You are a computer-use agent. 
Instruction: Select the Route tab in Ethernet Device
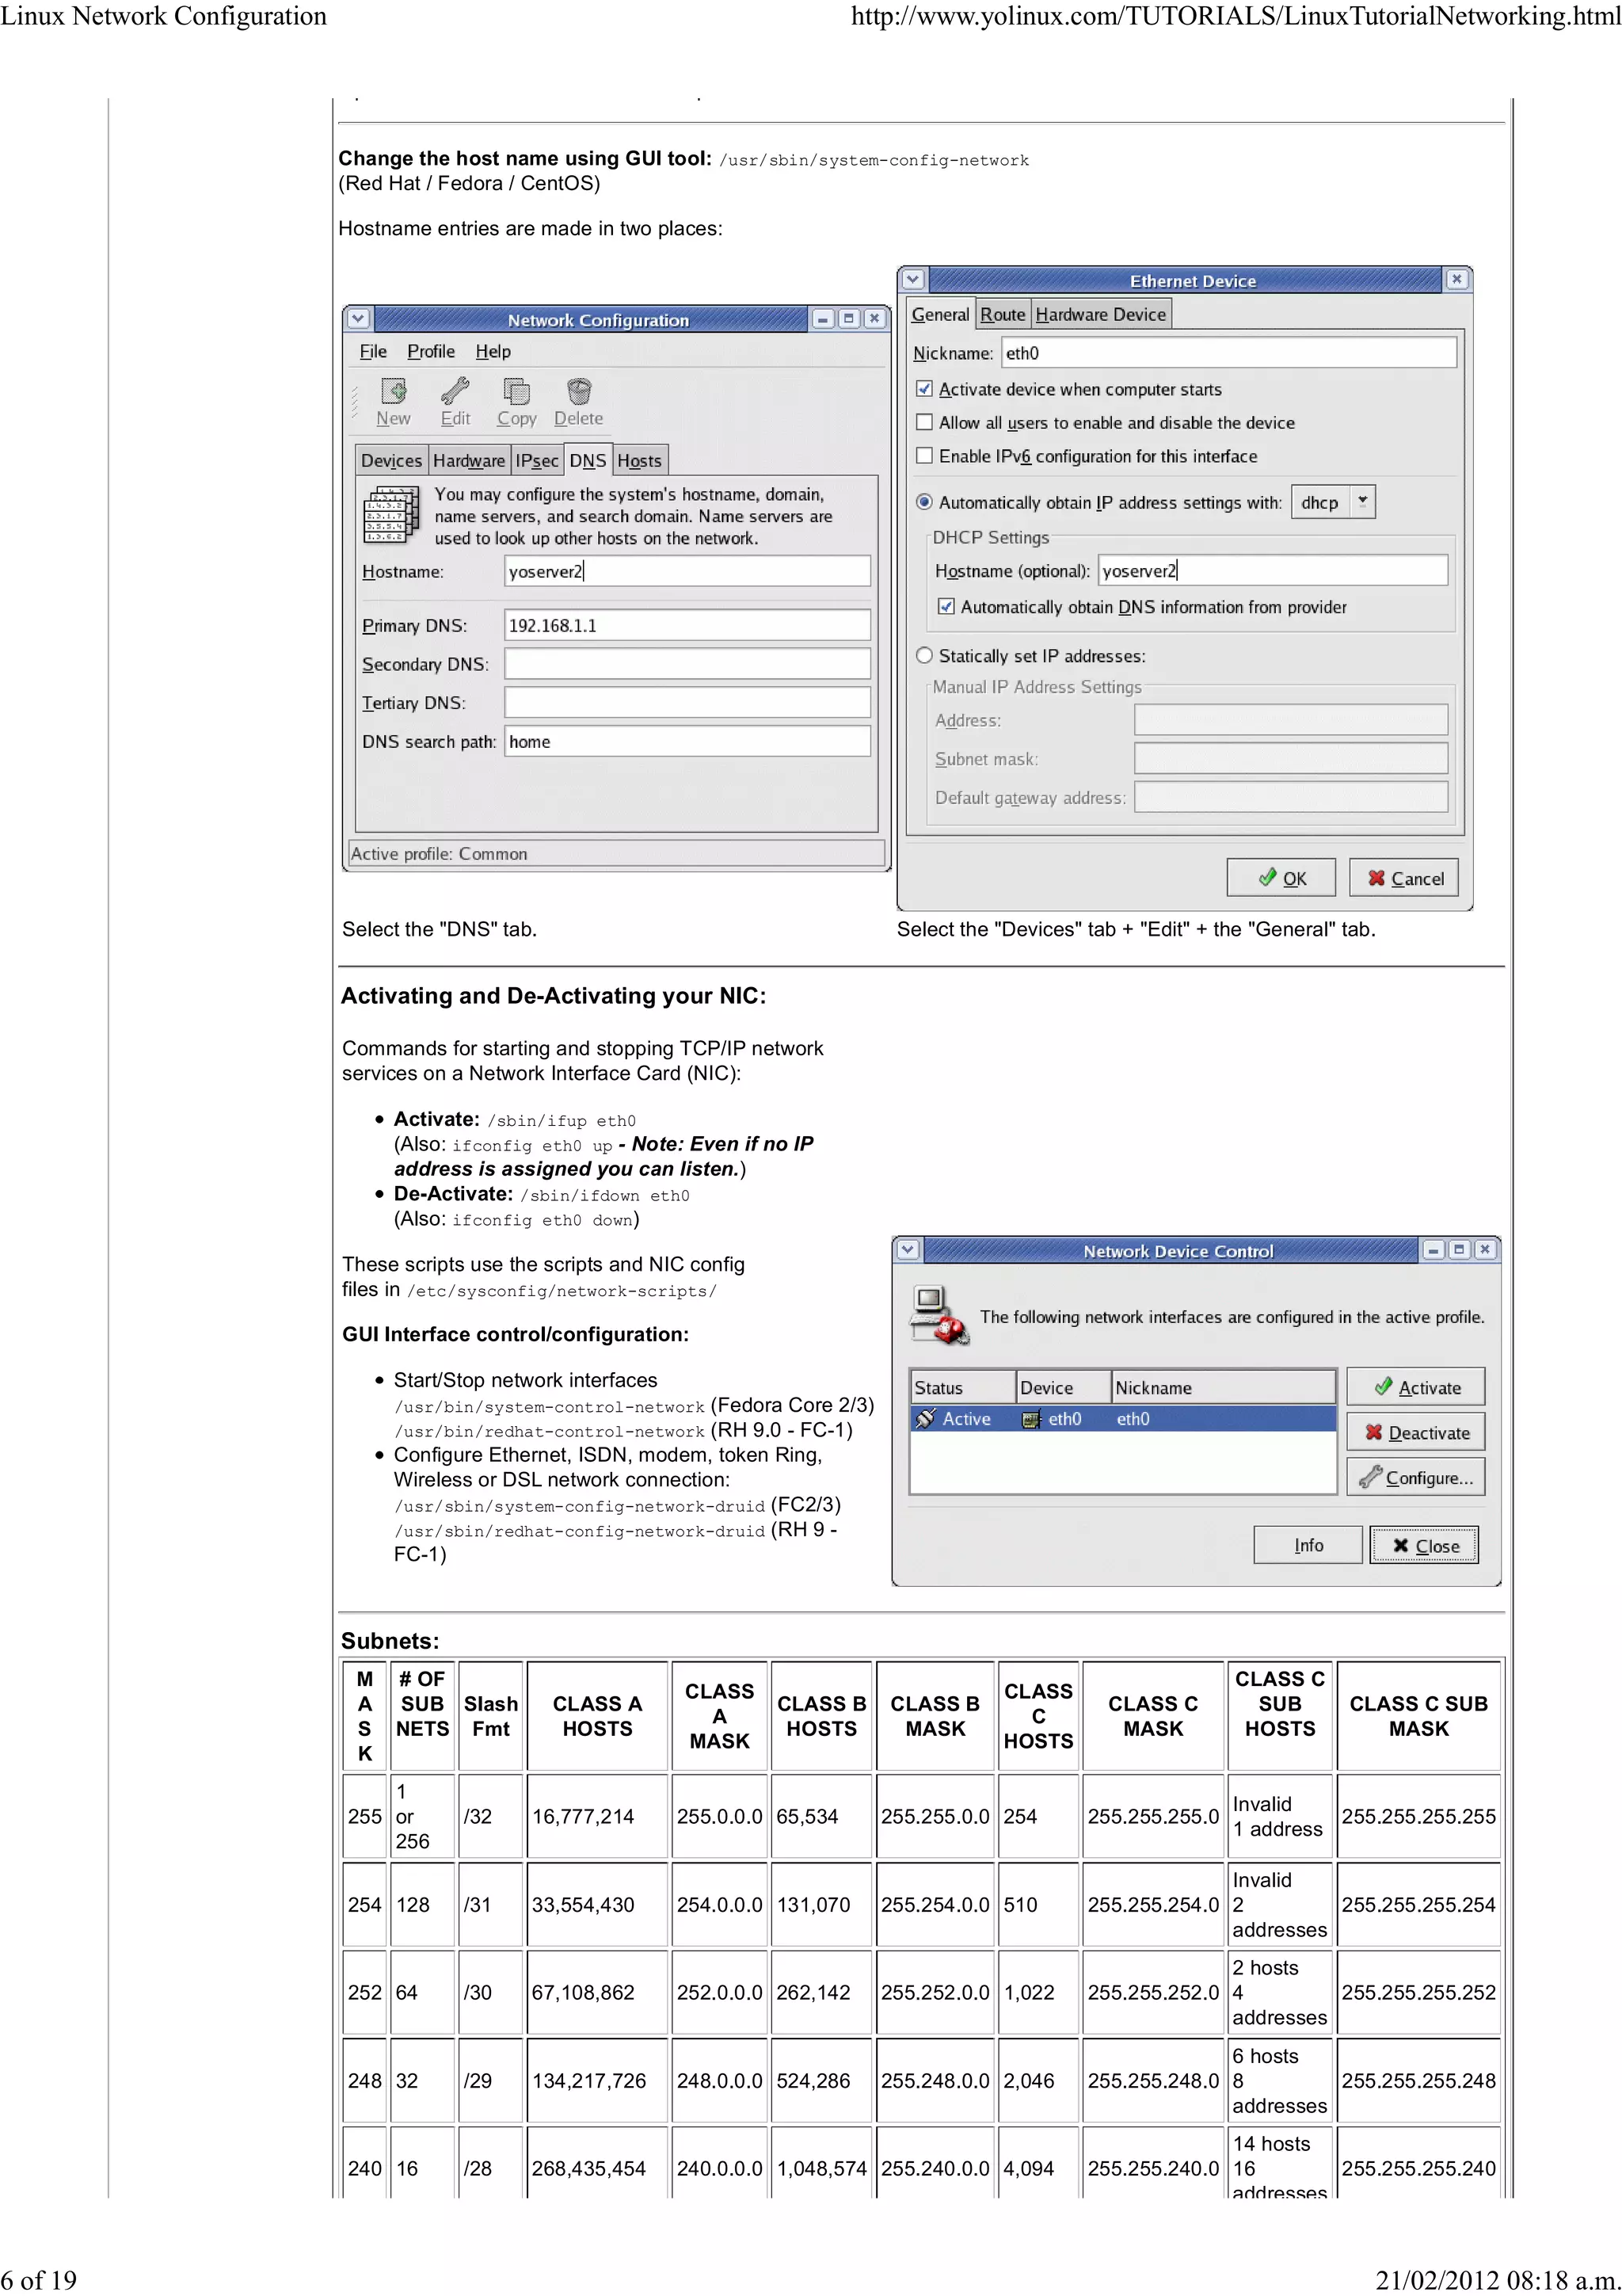pyautogui.click(x=1003, y=315)
